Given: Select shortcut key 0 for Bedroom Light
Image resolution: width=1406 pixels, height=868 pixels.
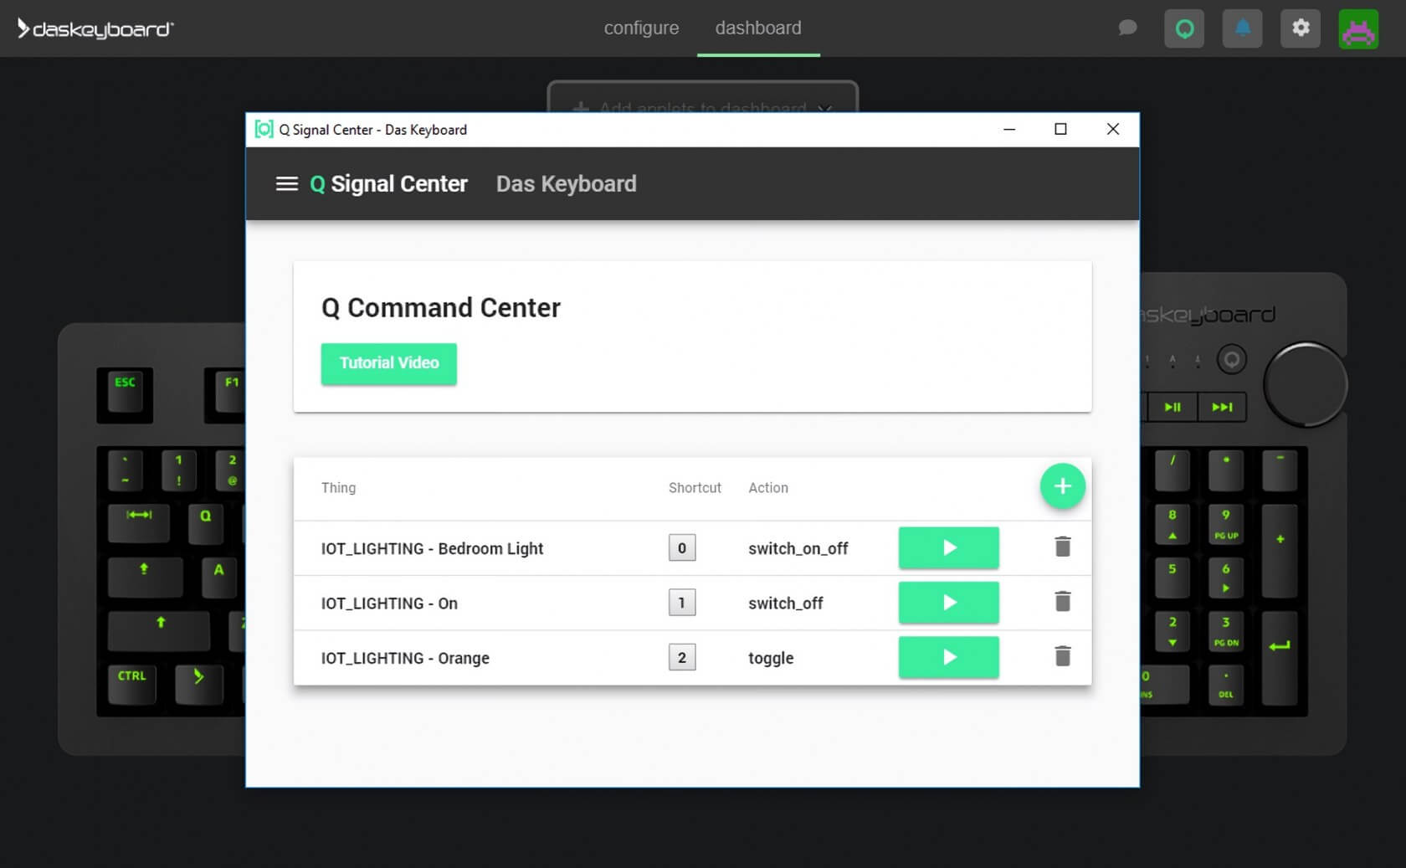Looking at the screenshot, I should coord(682,548).
